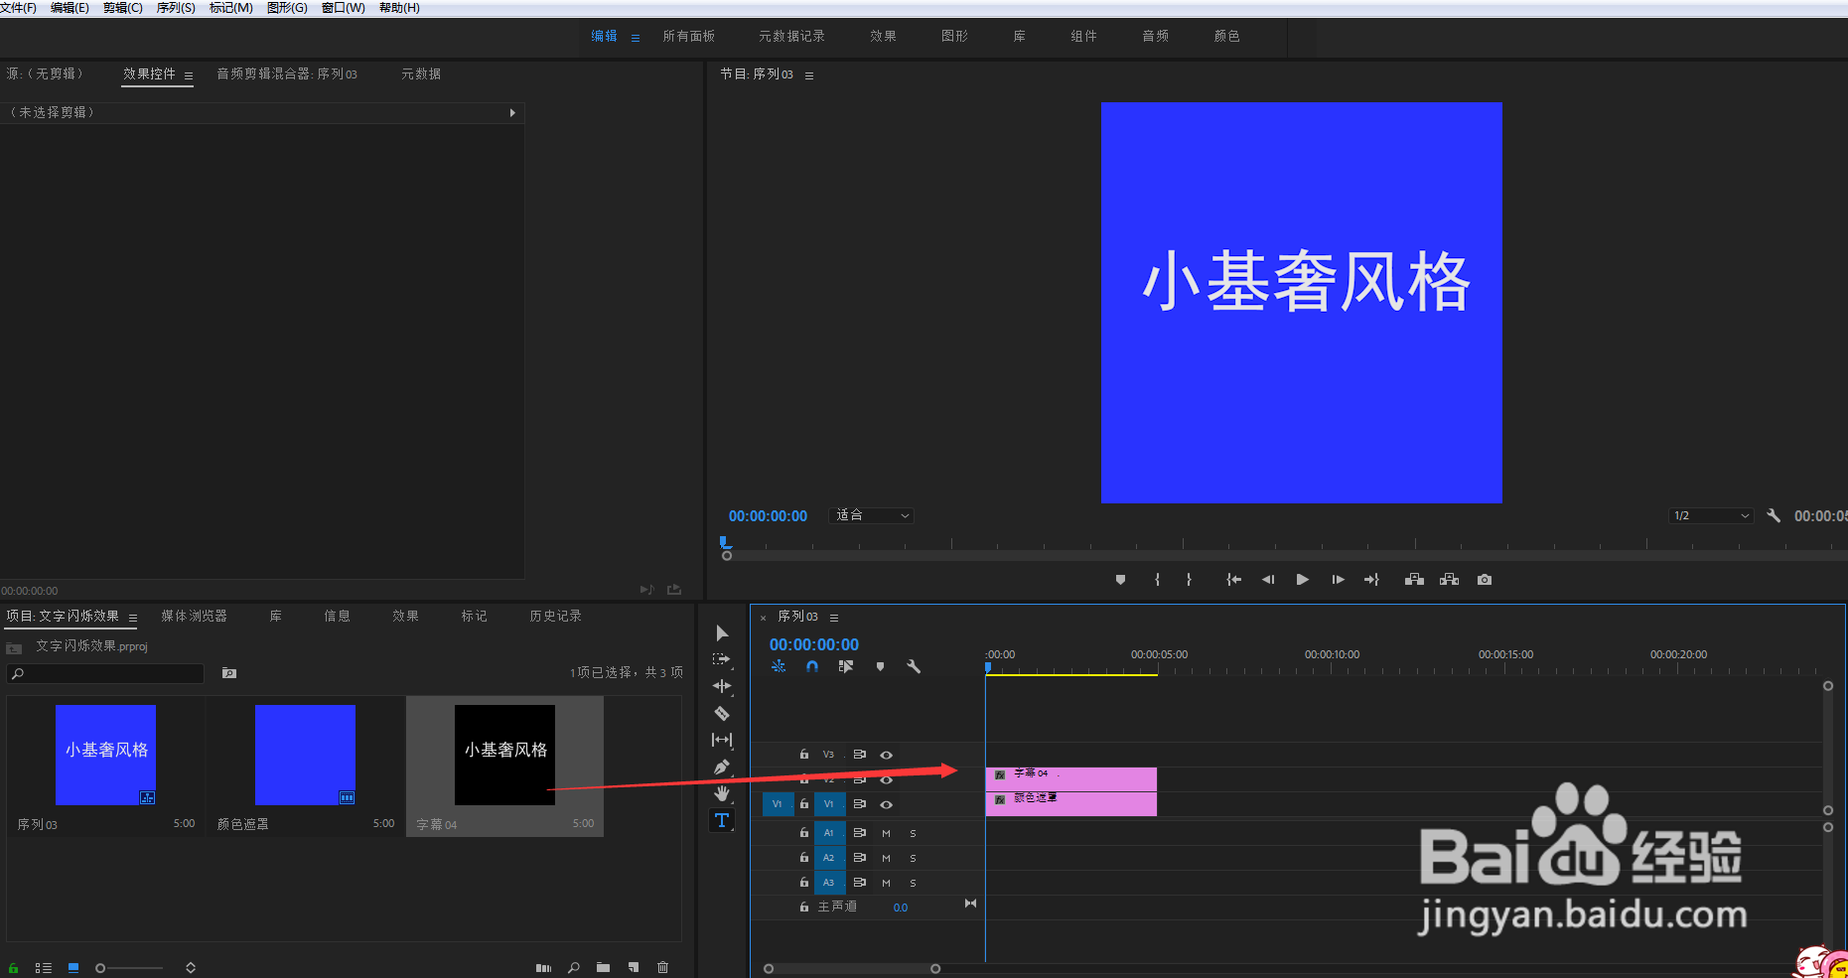Screen dimensions: 1848x978
Task: Open the 1/2 playback resolution dropdown
Action: 1711,515
